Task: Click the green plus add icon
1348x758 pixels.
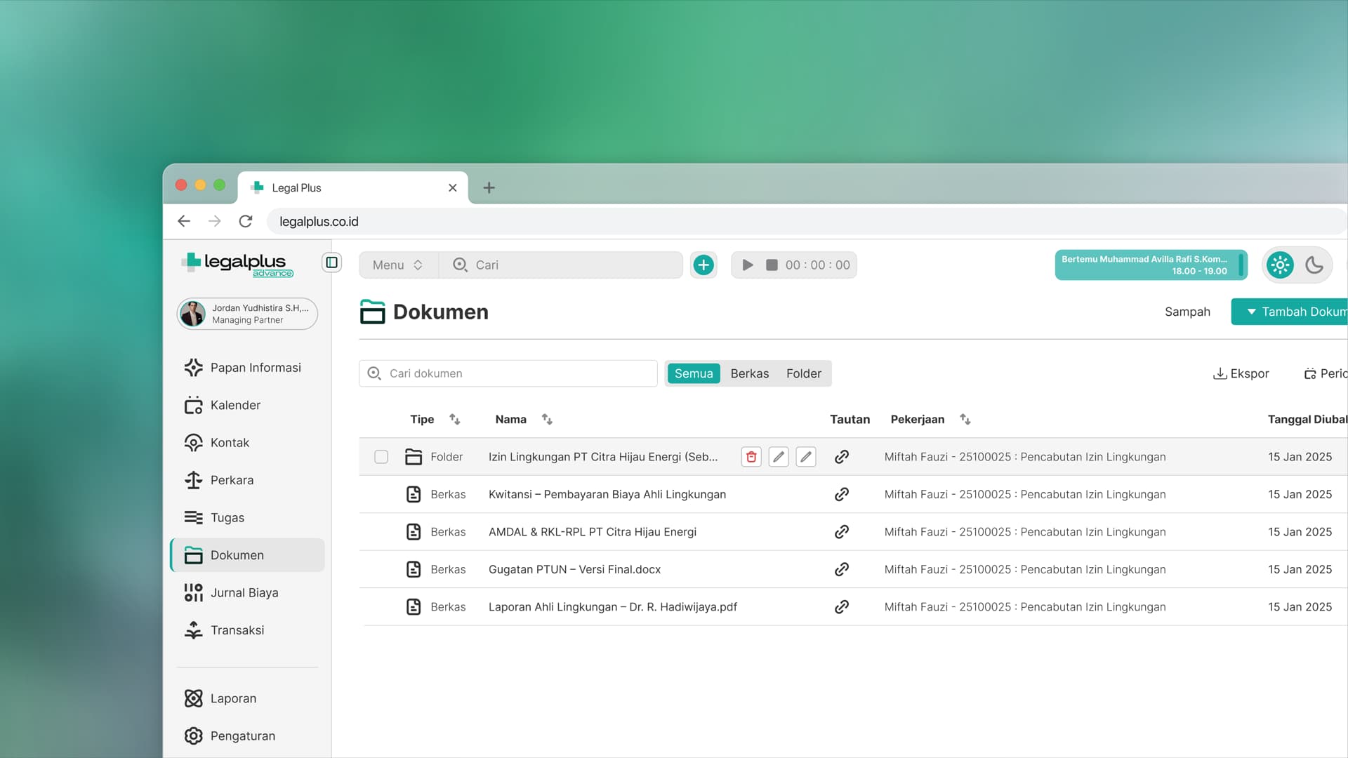Action: (x=703, y=265)
